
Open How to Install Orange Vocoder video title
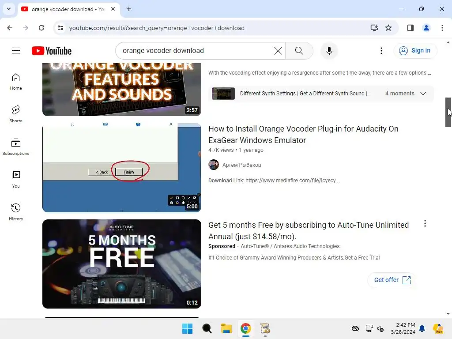coord(303,134)
